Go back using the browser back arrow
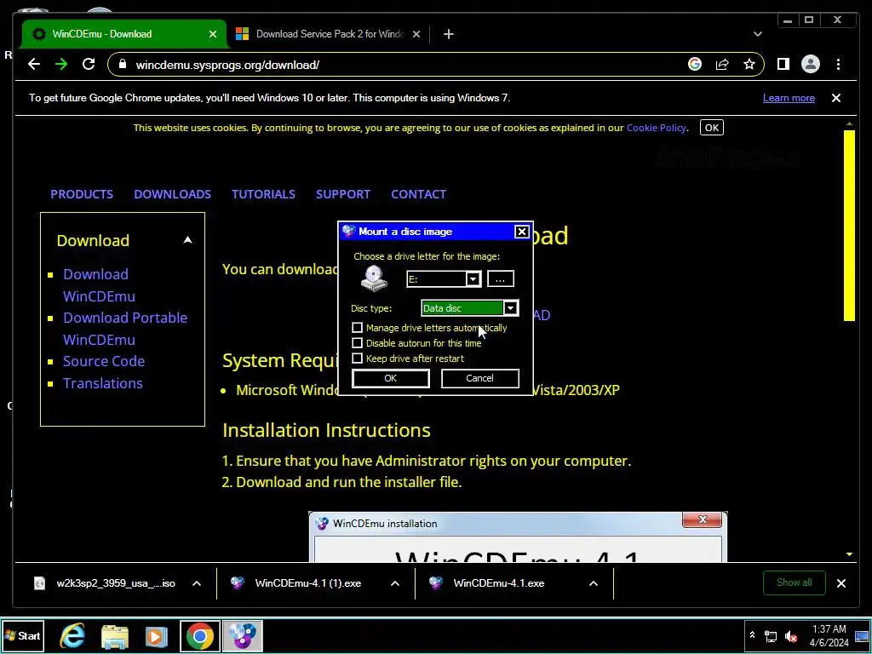The height and width of the screenshot is (654, 872). point(34,65)
